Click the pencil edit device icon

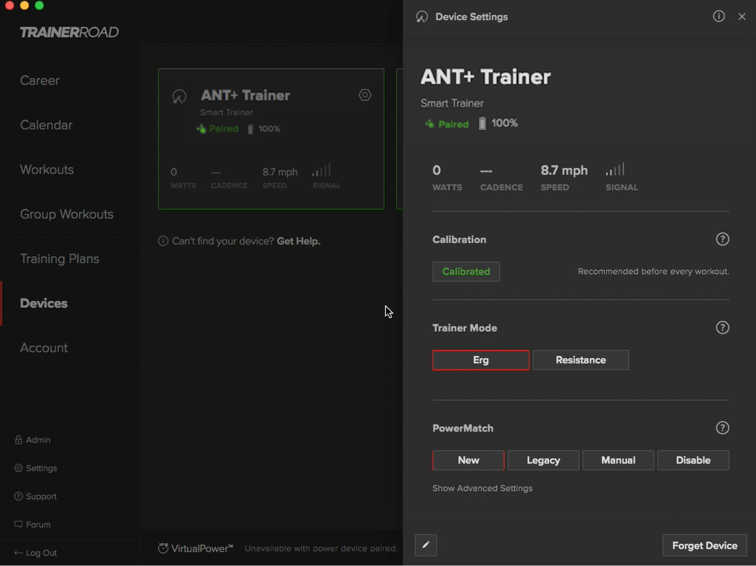point(426,545)
